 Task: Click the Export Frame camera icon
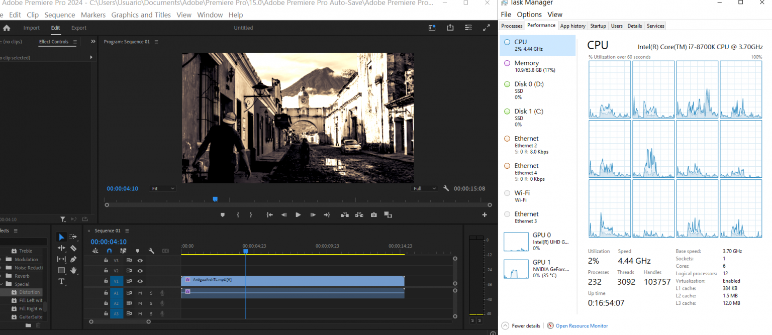tap(373, 215)
